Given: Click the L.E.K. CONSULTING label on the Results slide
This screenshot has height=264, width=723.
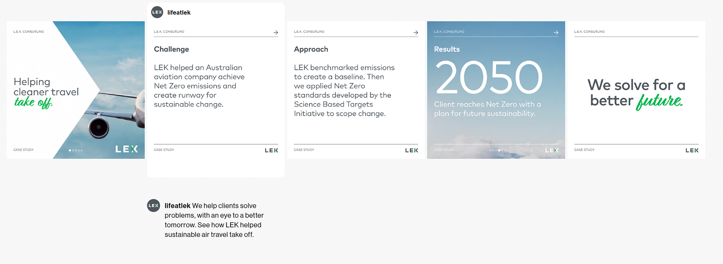Looking at the screenshot, I should [x=449, y=32].
